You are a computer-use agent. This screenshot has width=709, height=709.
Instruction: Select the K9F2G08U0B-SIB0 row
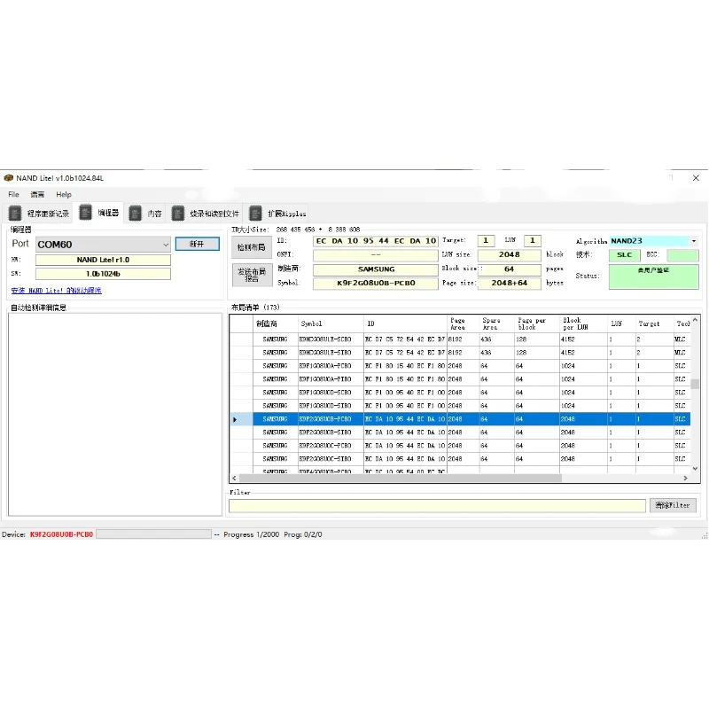pos(460,432)
